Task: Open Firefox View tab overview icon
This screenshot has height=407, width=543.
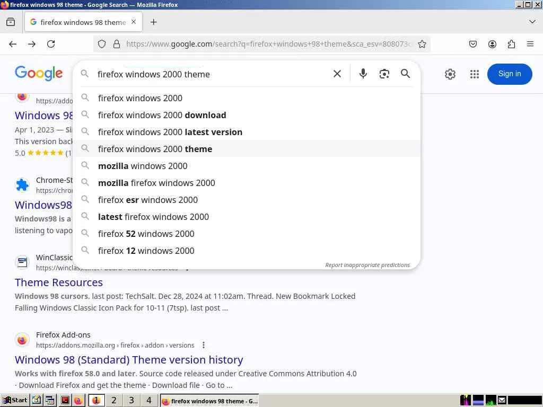Action: [x=11, y=22]
